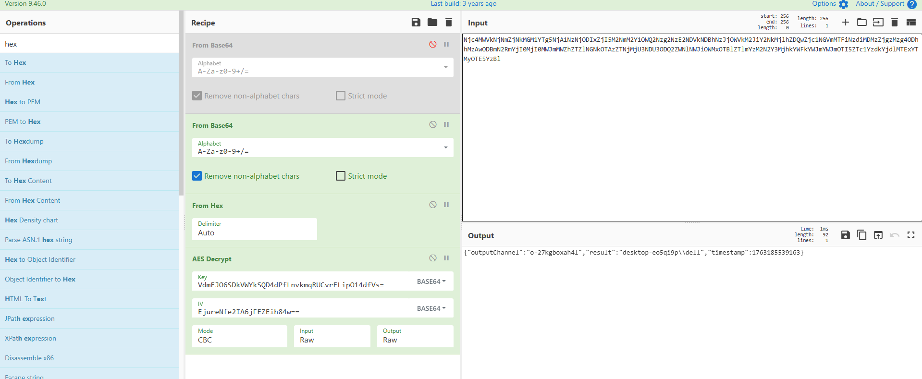
Task: Click the Save recipe icon
Action: [416, 22]
